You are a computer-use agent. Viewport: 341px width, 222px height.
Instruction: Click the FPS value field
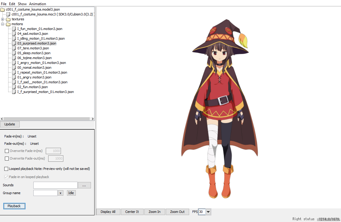[x=202, y=212]
